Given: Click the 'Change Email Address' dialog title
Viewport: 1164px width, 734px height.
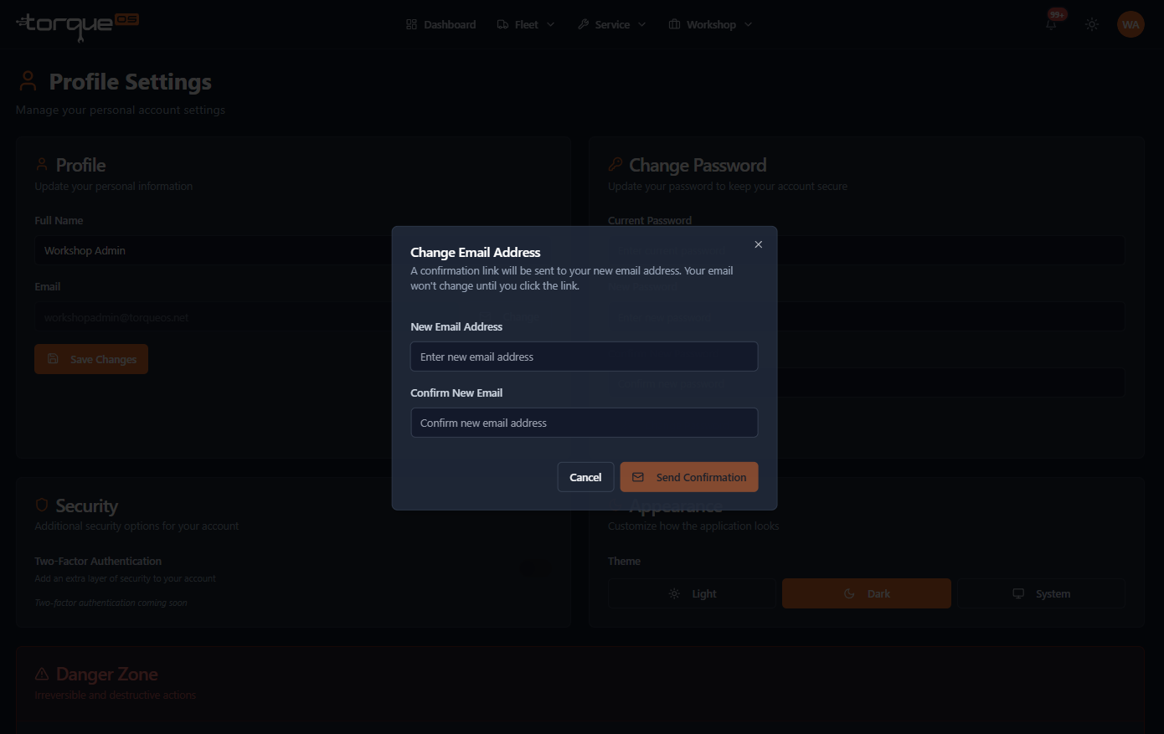Looking at the screenshot, I should point(475,252).
